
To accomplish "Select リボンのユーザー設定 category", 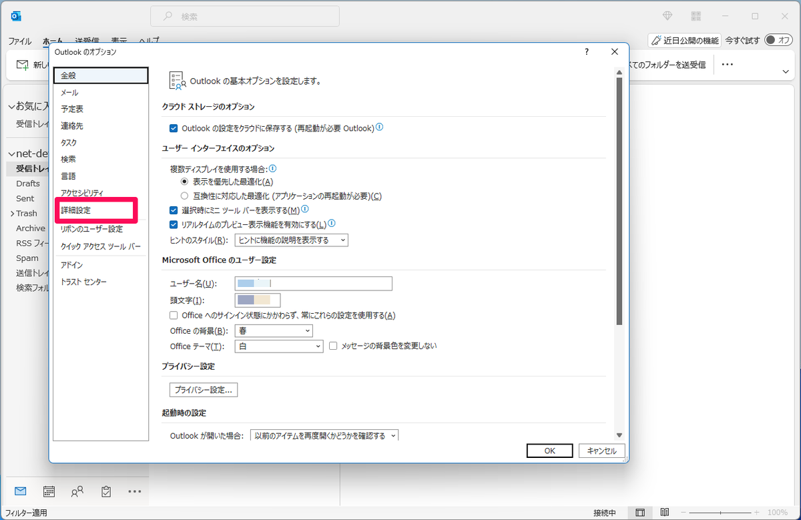I will tap(101, 229).
